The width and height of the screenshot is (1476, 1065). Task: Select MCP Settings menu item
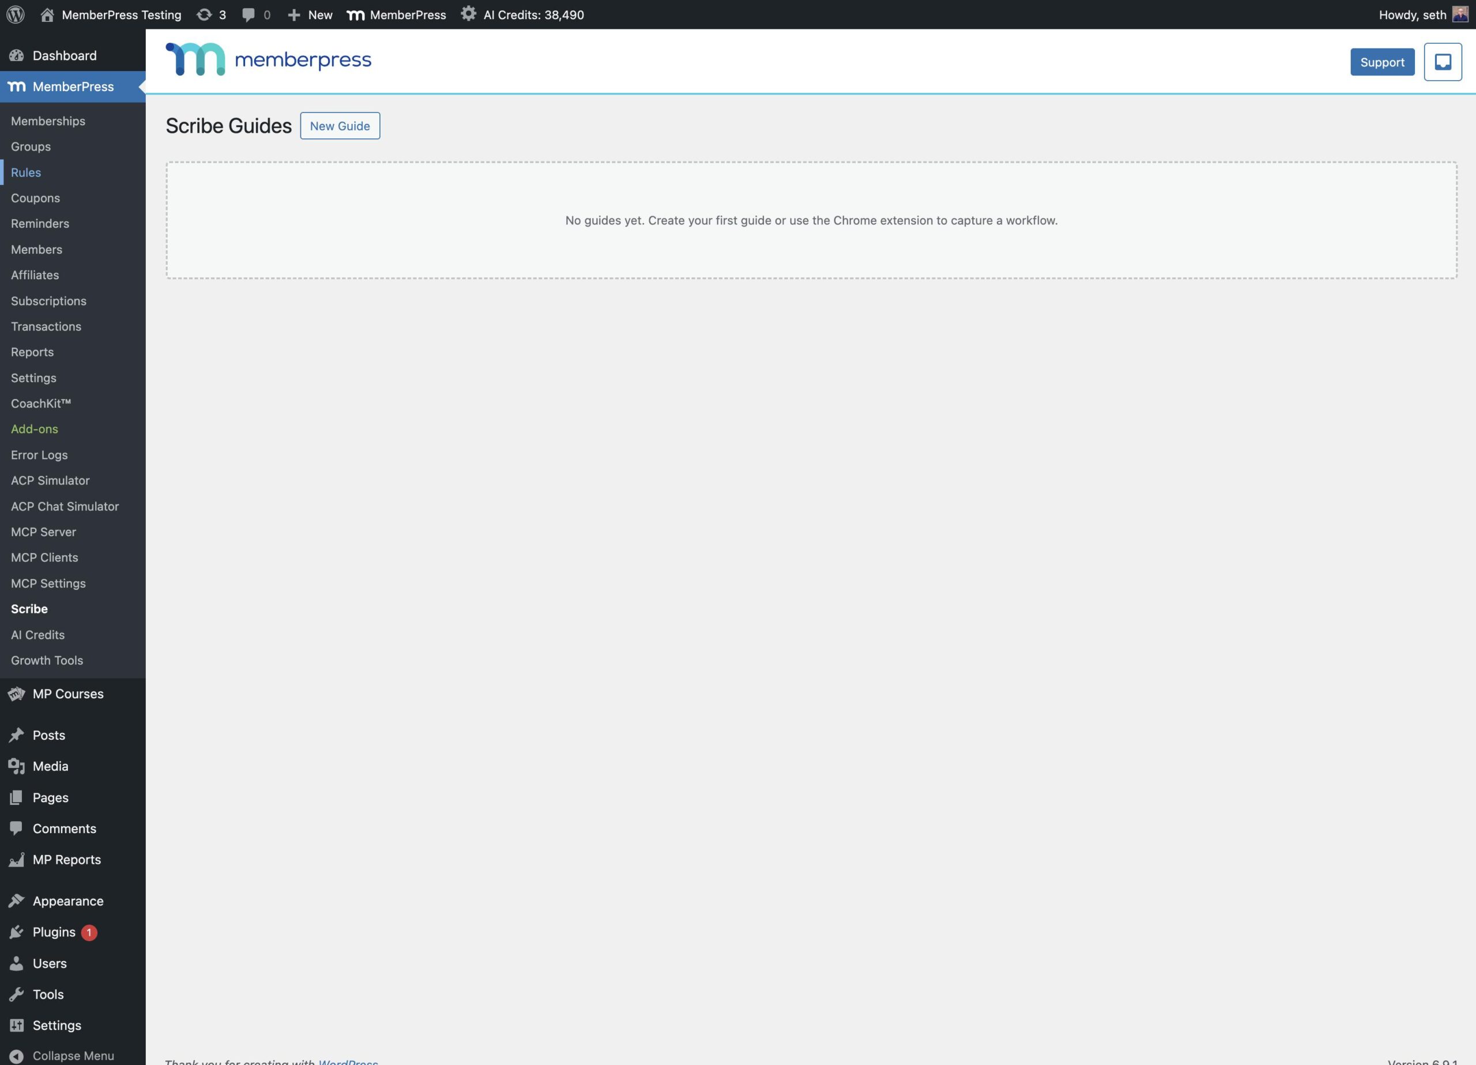click(x=48, y=584)
